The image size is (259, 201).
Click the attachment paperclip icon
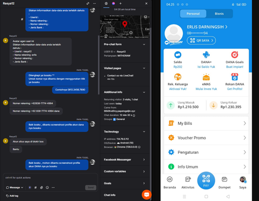coord(41,188)
